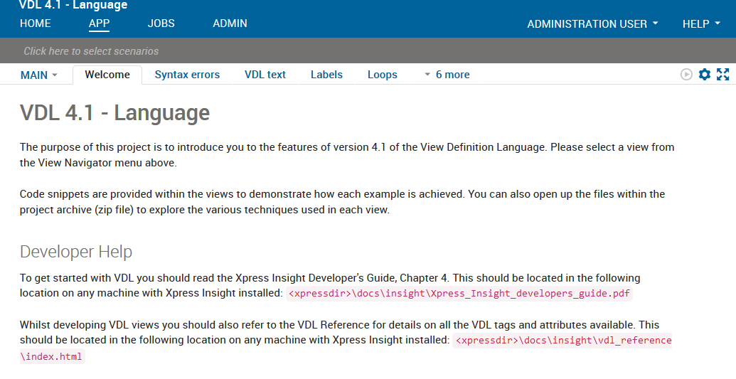
Task: Expand the '6 more' views dropdown
Action: [x=447, y=75]
